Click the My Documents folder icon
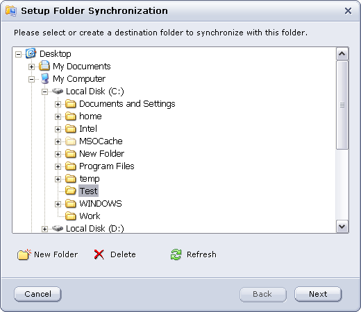This screenshot has width=361, height=312. click(x=44, y=66)
